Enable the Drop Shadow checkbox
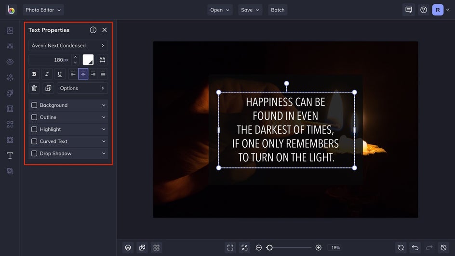 [34, 154]
